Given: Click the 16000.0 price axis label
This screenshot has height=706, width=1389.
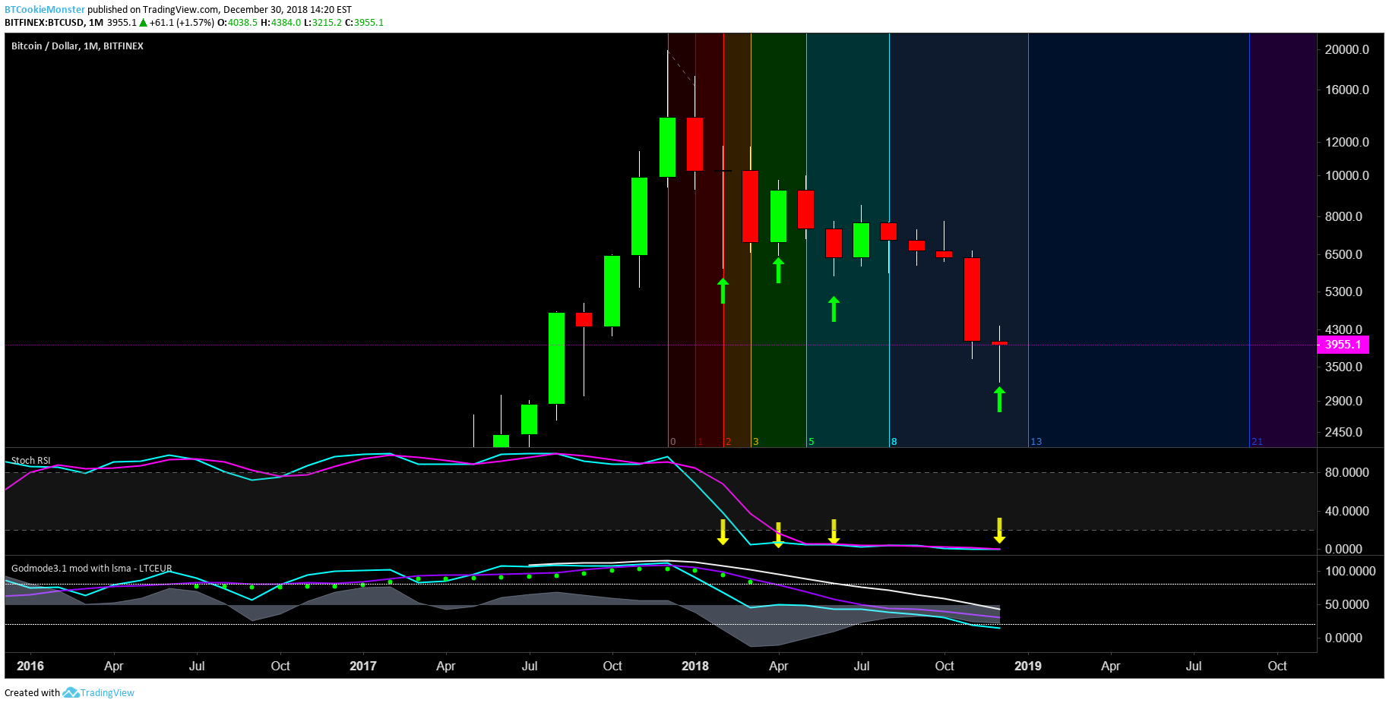Looking at the screenshot, I should (x=1347, y=90).
